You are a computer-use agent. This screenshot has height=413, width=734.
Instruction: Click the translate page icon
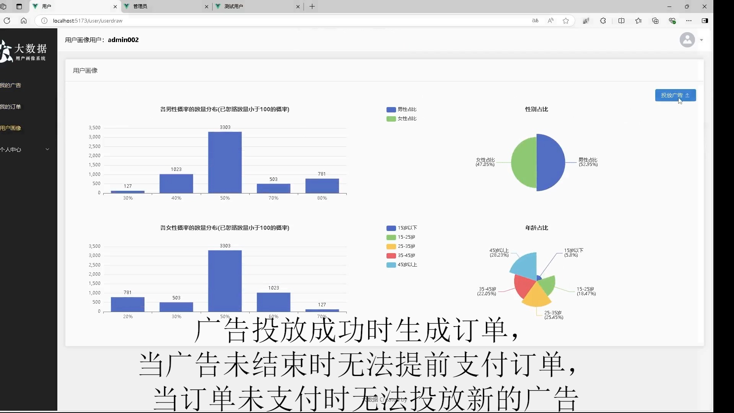pyautogui.click(x=535, y=21)
